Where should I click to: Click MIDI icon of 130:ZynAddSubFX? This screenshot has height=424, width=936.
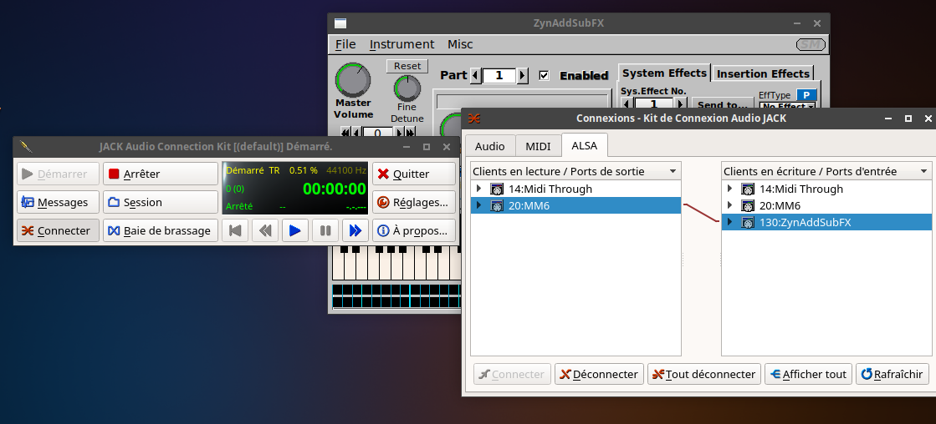click(x=747, y=222)
